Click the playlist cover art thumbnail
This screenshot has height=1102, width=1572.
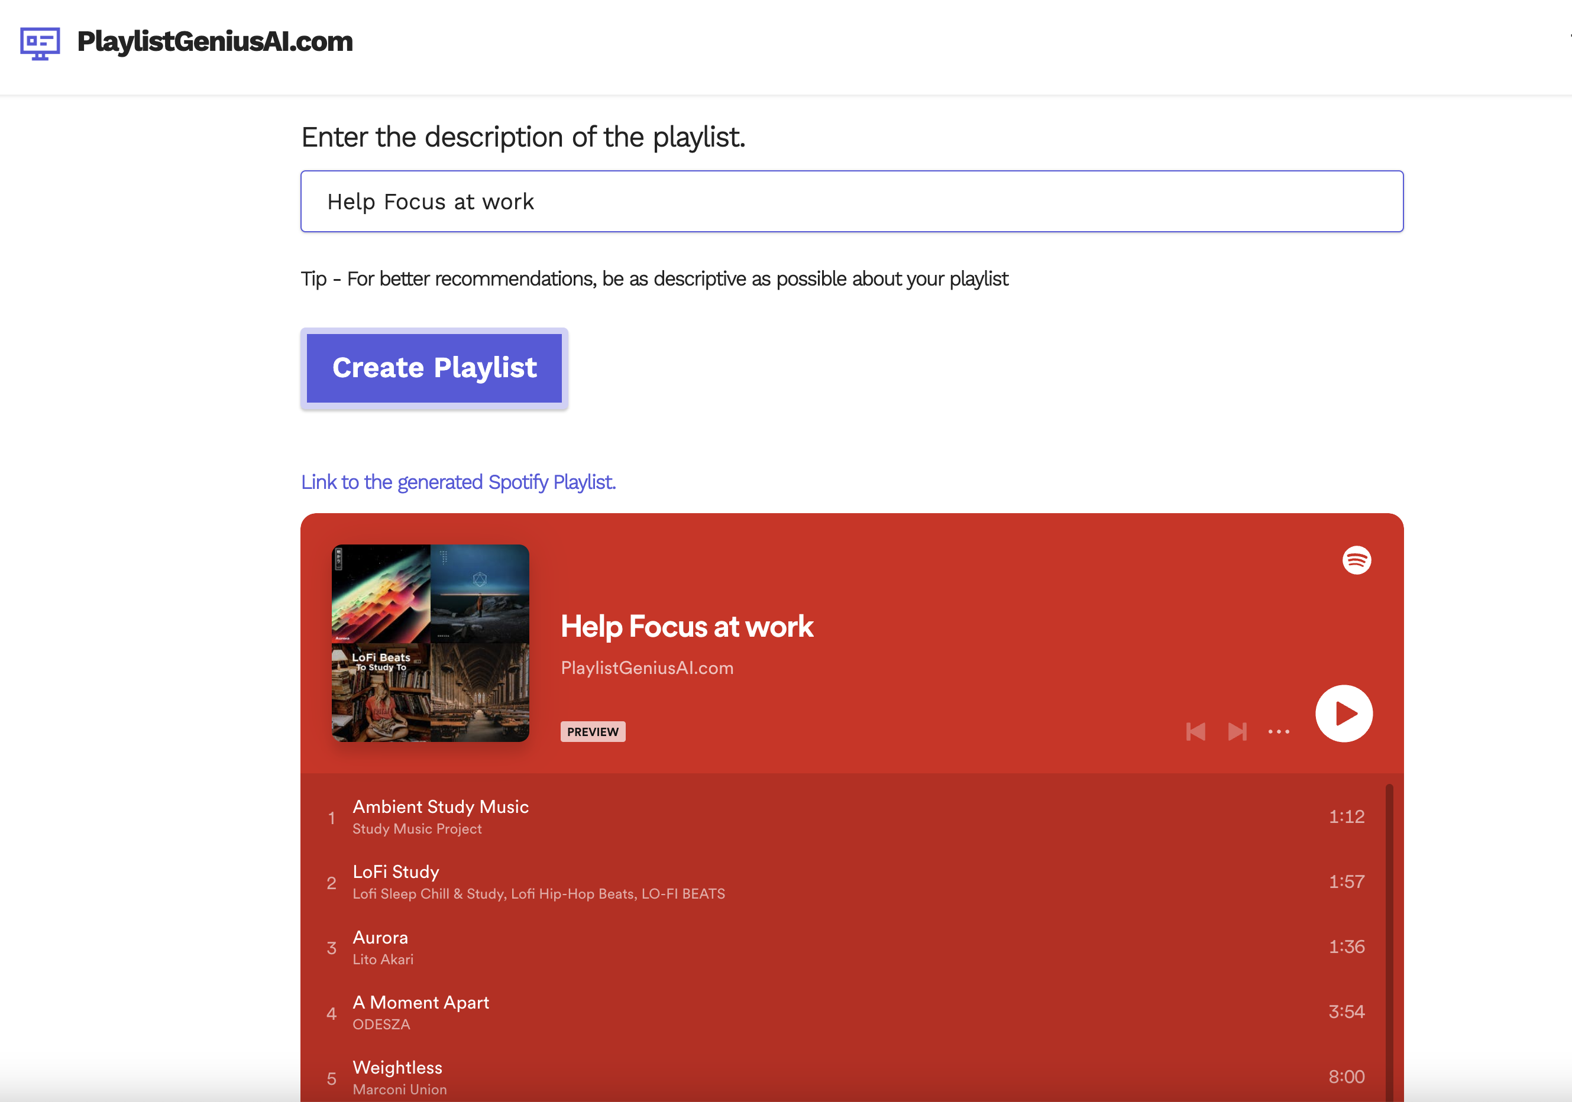click(430, 643)
